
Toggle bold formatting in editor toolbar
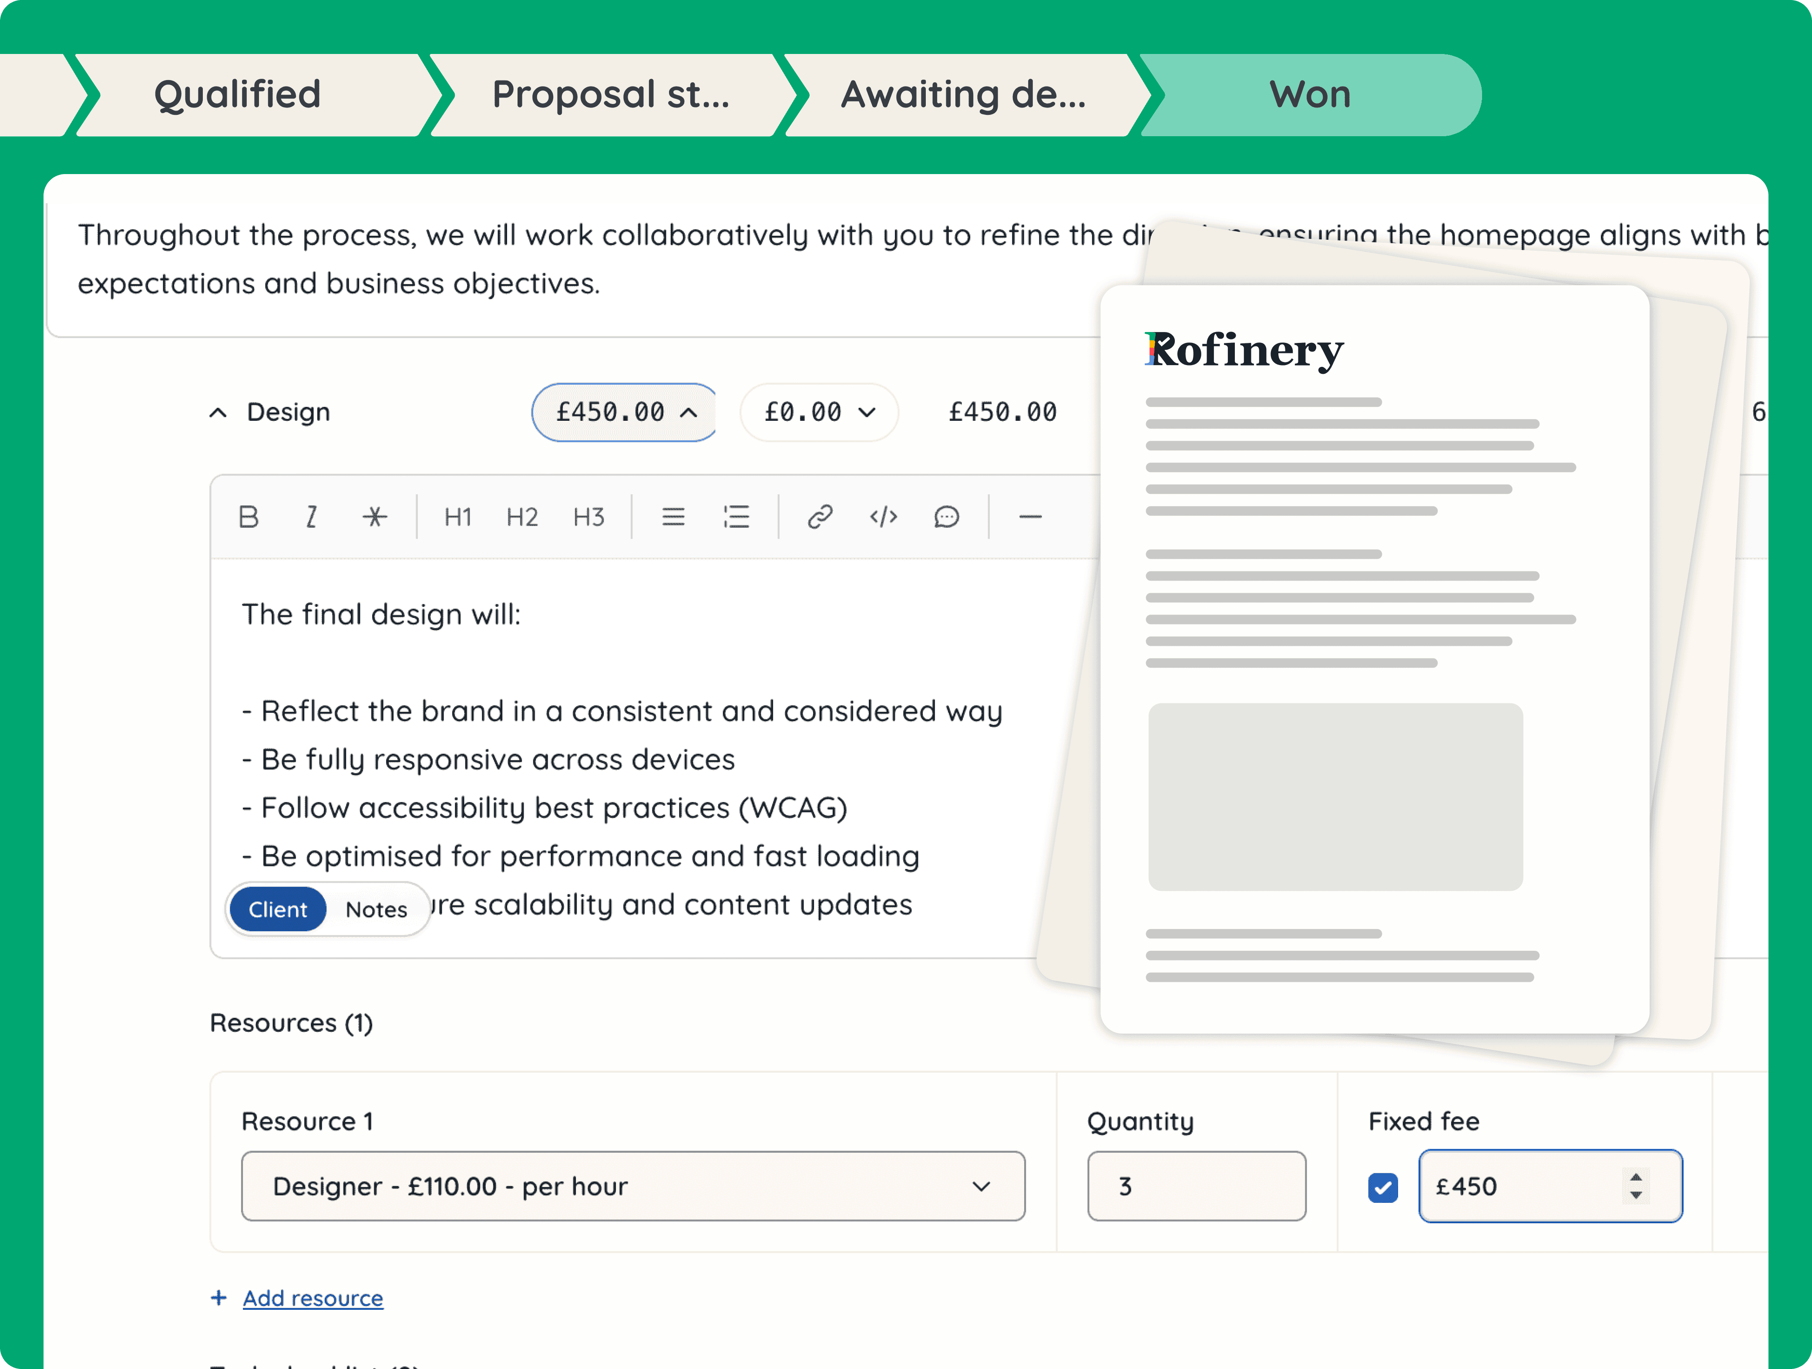tap(248, 517)
